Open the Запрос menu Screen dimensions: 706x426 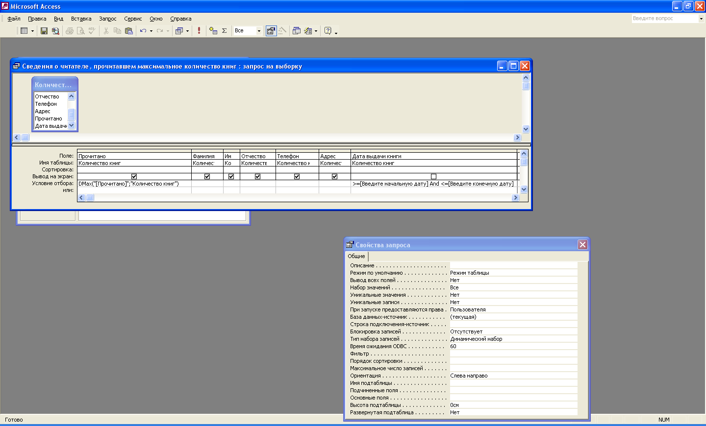[107, 19]
